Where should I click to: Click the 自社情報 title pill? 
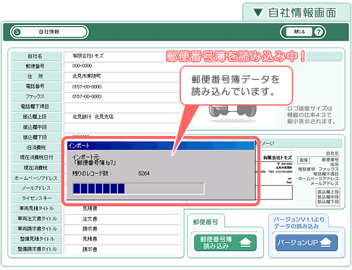tap(49, 32)
